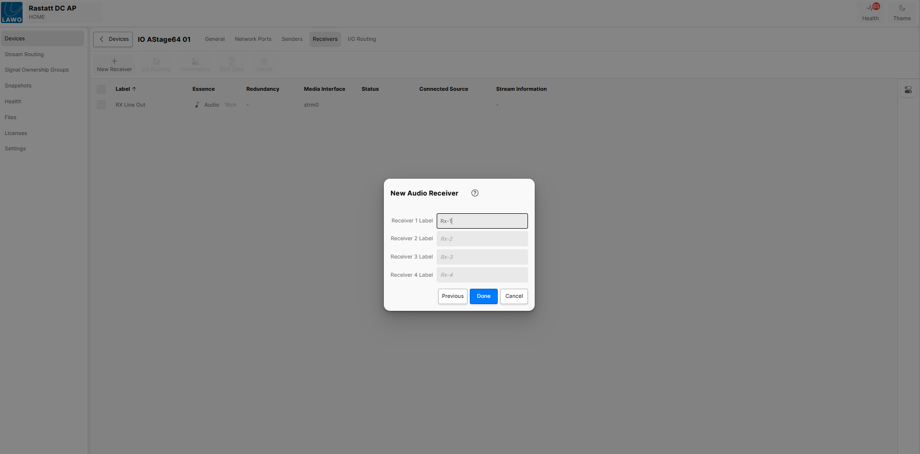Sort by Label column arrow

[x=134, y=89]
